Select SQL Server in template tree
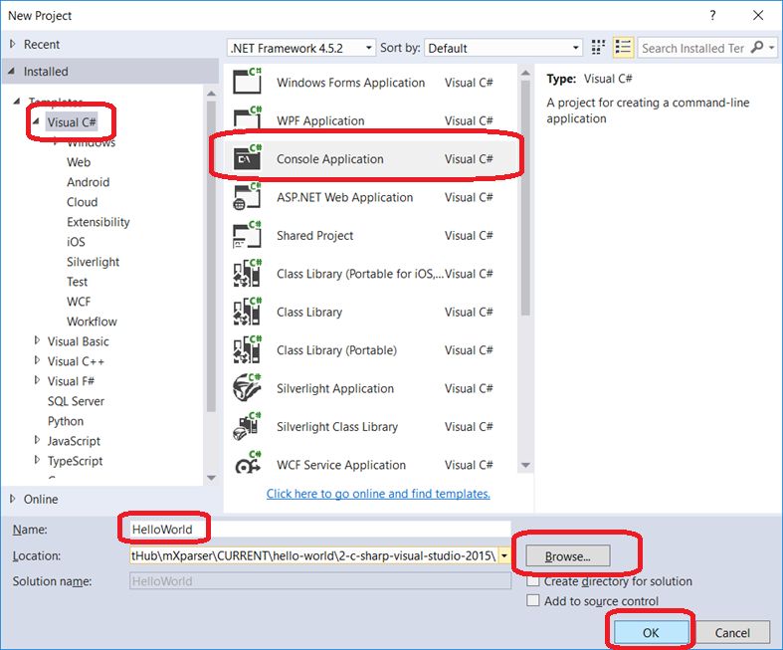Image resolution: width=783 pixels, height=650 pixels. click(x=76, y=401)
